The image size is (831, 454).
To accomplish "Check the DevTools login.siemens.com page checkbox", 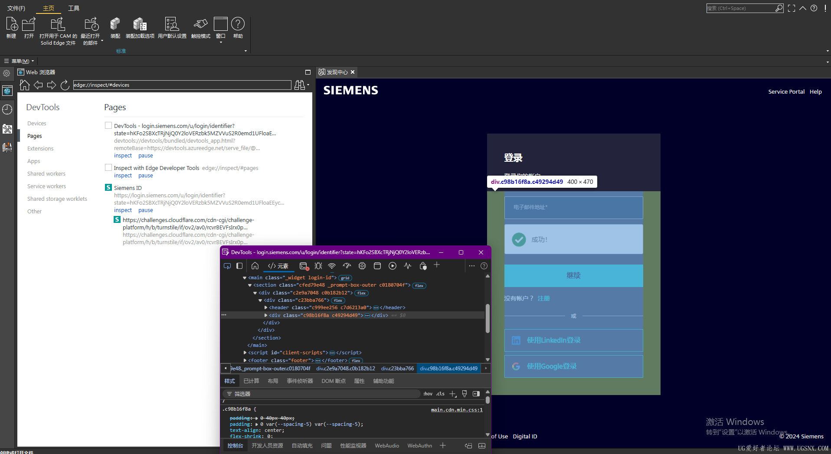I will 108,125.
